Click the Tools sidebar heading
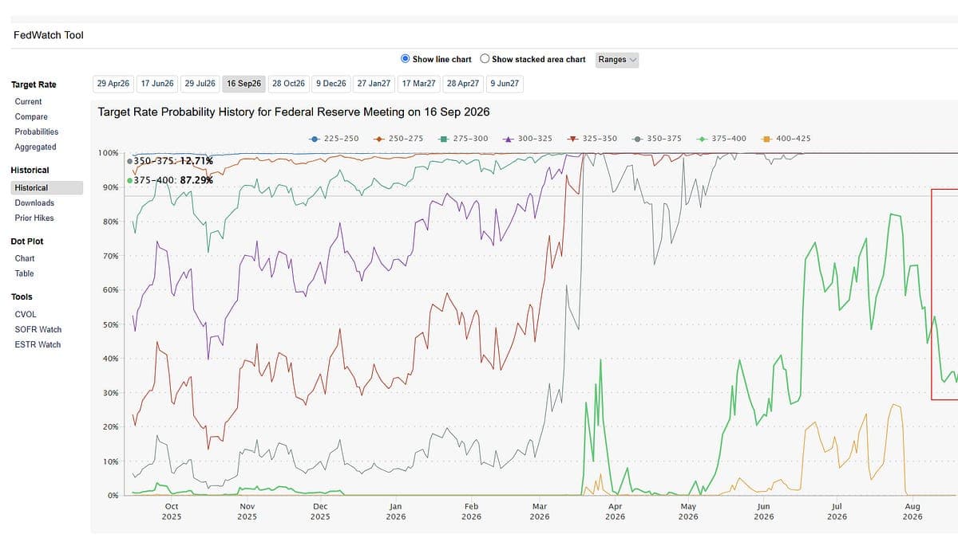Image resolution: width=958 pixels, height=538 pixels. 22,296
